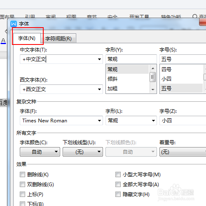This screenshot has width=206, height=206.
Task: Open the 字体颜色(C) color dropdown
Action: pyautogui.click(x=40, y=152)
